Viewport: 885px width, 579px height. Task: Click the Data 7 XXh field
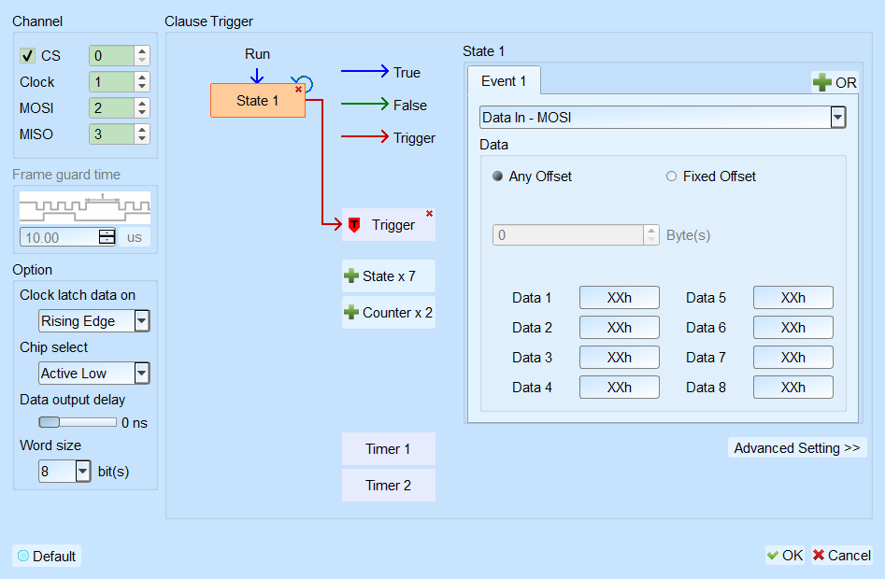click(x=793, y=358)
